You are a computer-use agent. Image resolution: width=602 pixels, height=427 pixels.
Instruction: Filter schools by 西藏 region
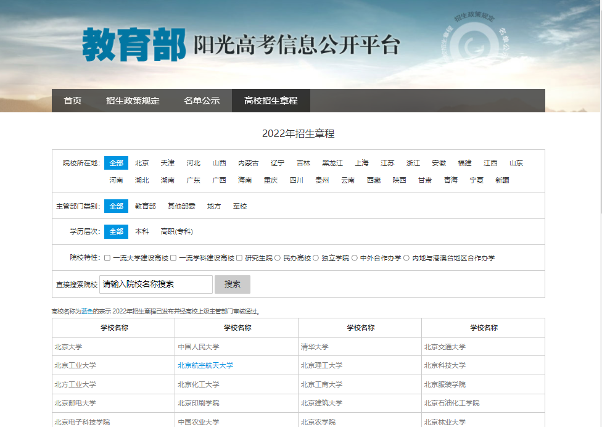click(x=374, y=180)
